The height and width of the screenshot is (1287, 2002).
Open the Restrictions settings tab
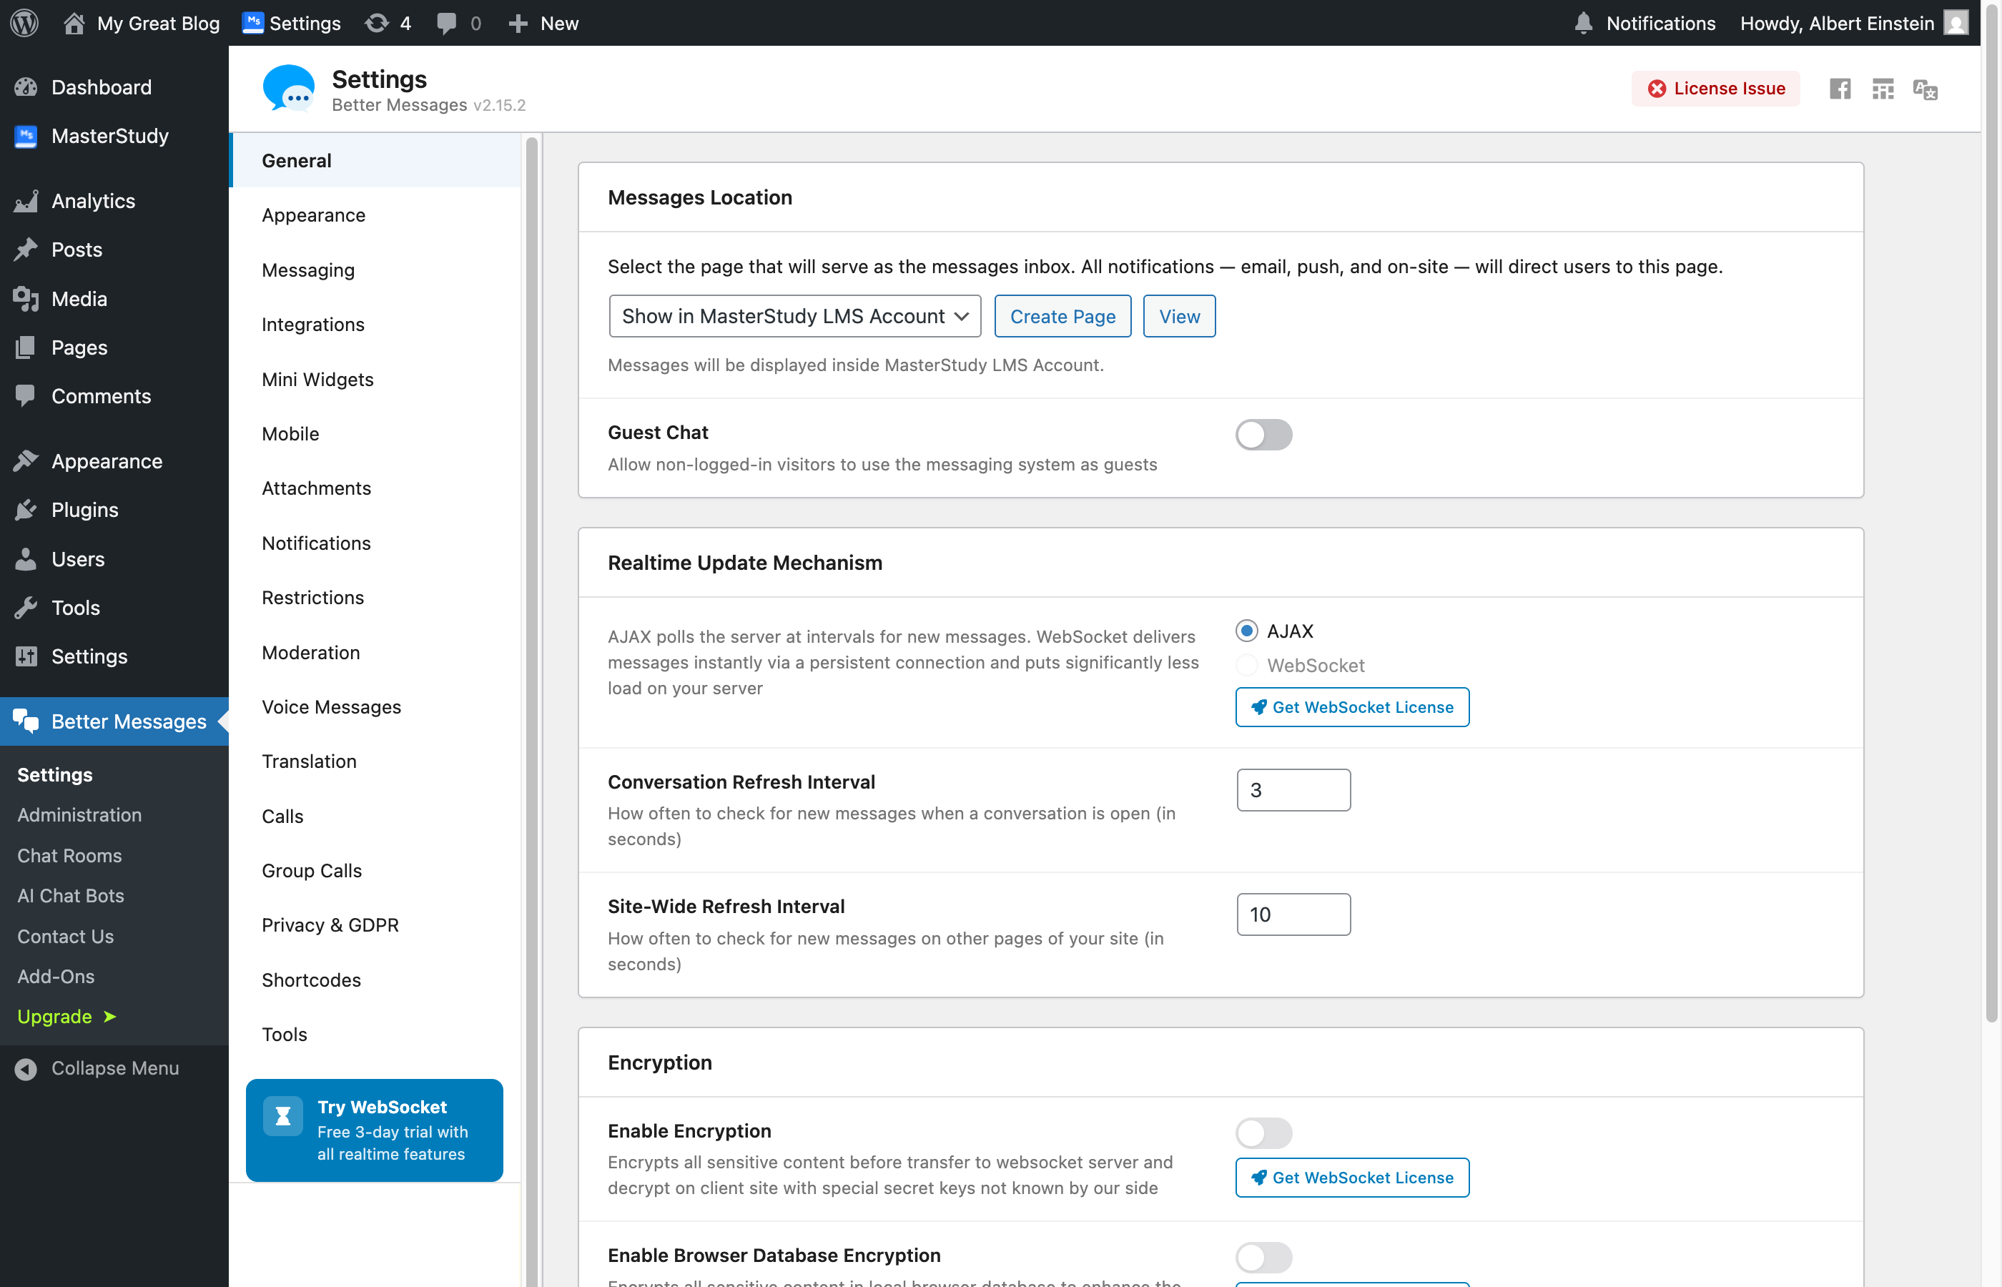click(x=375, y=598)
